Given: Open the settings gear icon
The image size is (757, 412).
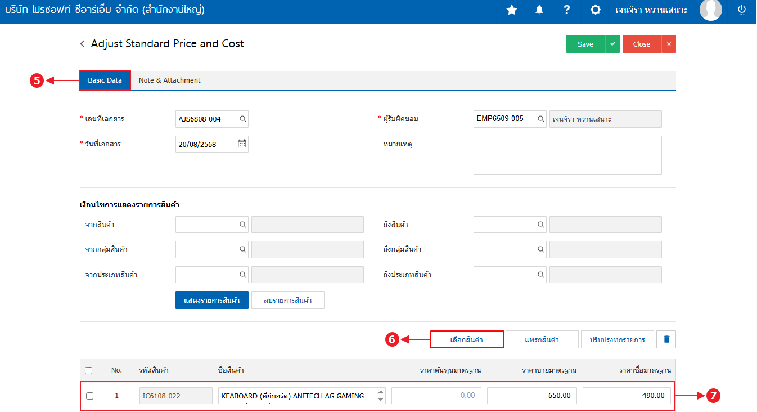Looking at the screenshot, I should 595,10.
